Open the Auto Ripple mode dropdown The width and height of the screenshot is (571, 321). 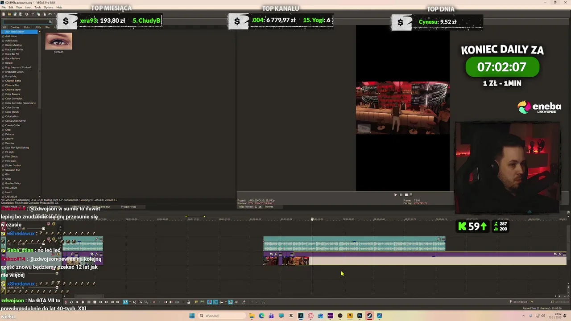click(x=226, y=302)
